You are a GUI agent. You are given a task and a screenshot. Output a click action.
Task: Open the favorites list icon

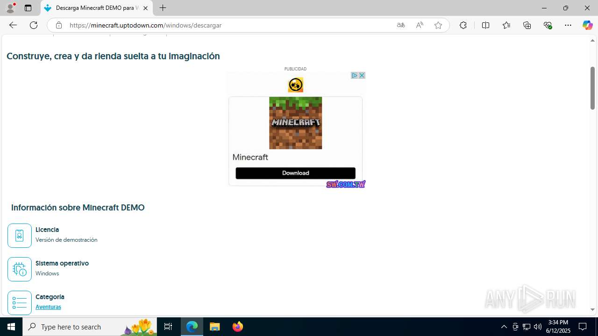pos(506,25)
